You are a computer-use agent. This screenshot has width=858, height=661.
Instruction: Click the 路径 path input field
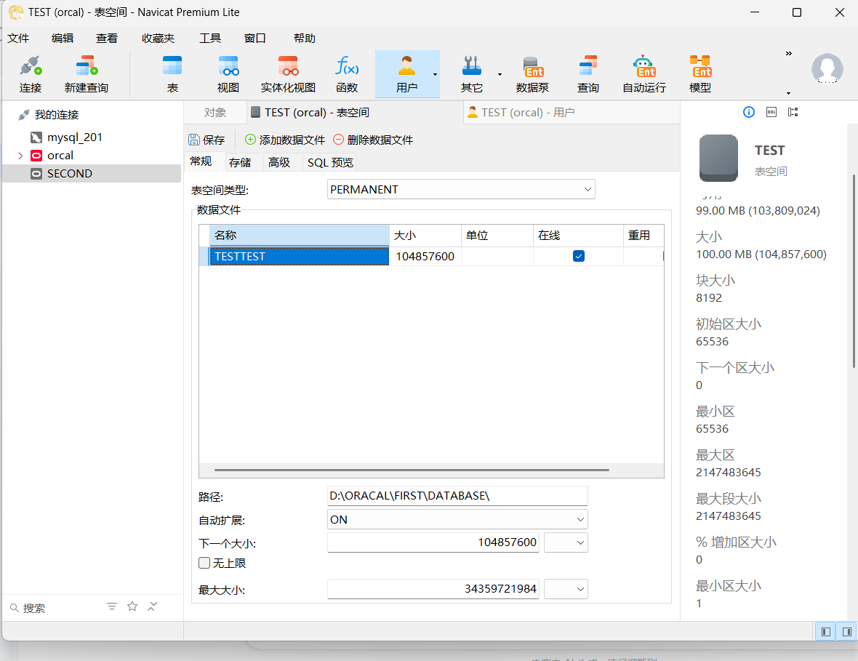click(x=457, y=496)
